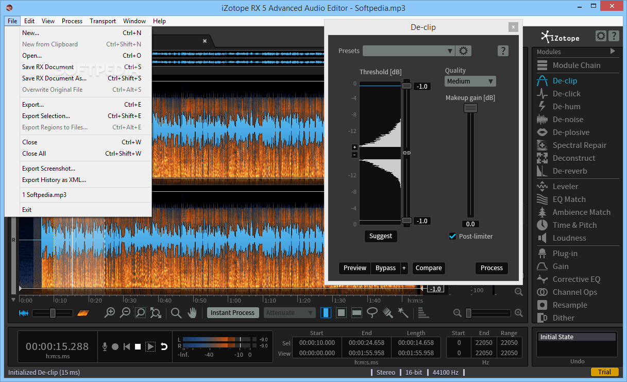Click the Makeup gain slider handle
Viewport: 627px width, 382px height.
point(470,108)
